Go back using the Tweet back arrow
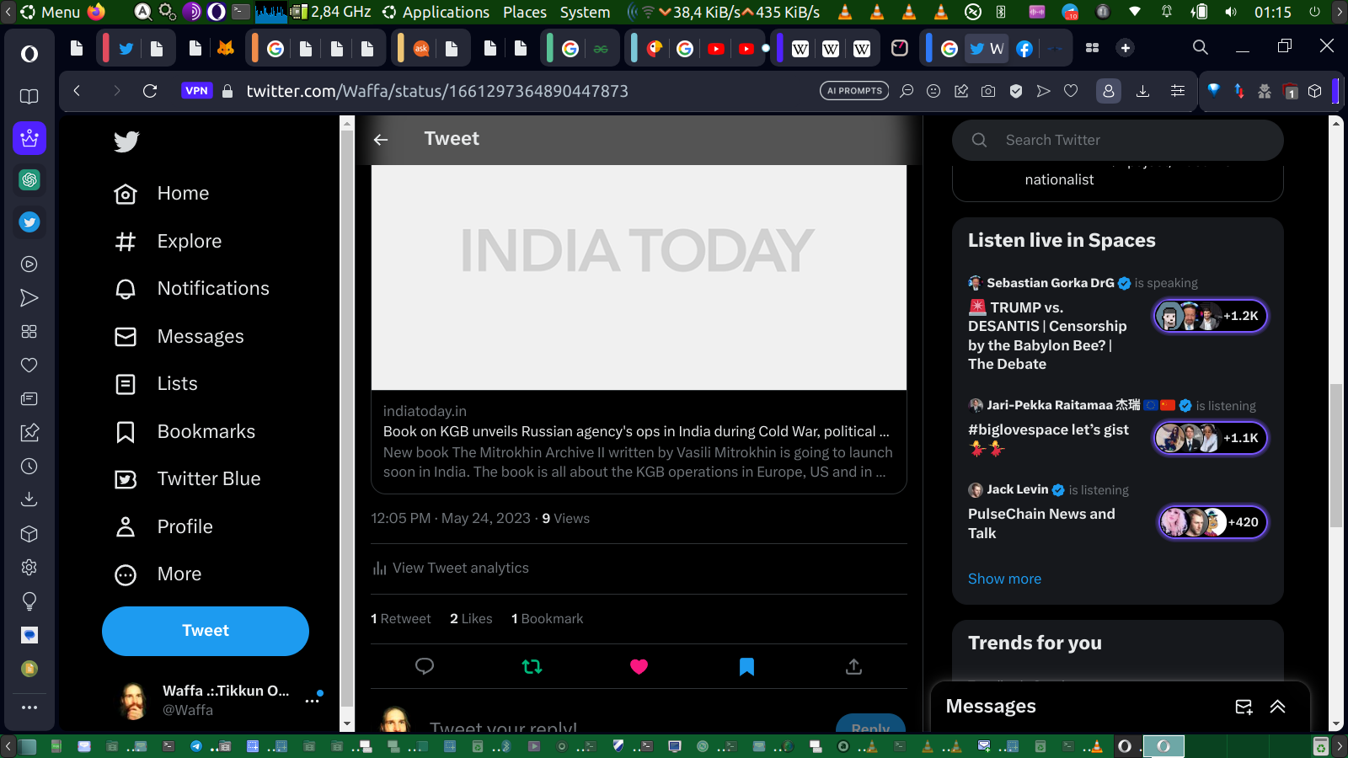1348x758 pixels. (x=381, y=140)
